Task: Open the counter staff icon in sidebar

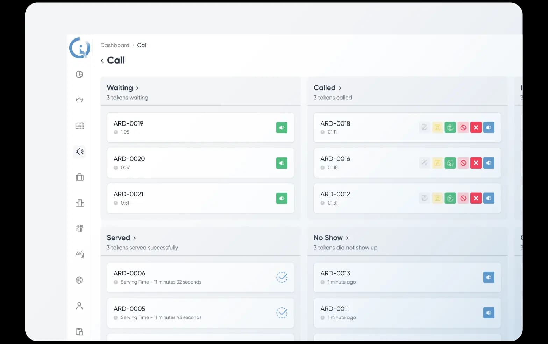Action: point(79,254)
